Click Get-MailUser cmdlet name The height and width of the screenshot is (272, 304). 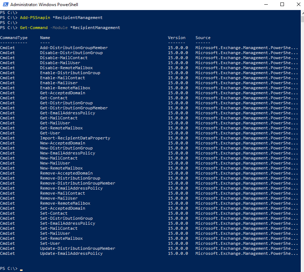(55, 123)
